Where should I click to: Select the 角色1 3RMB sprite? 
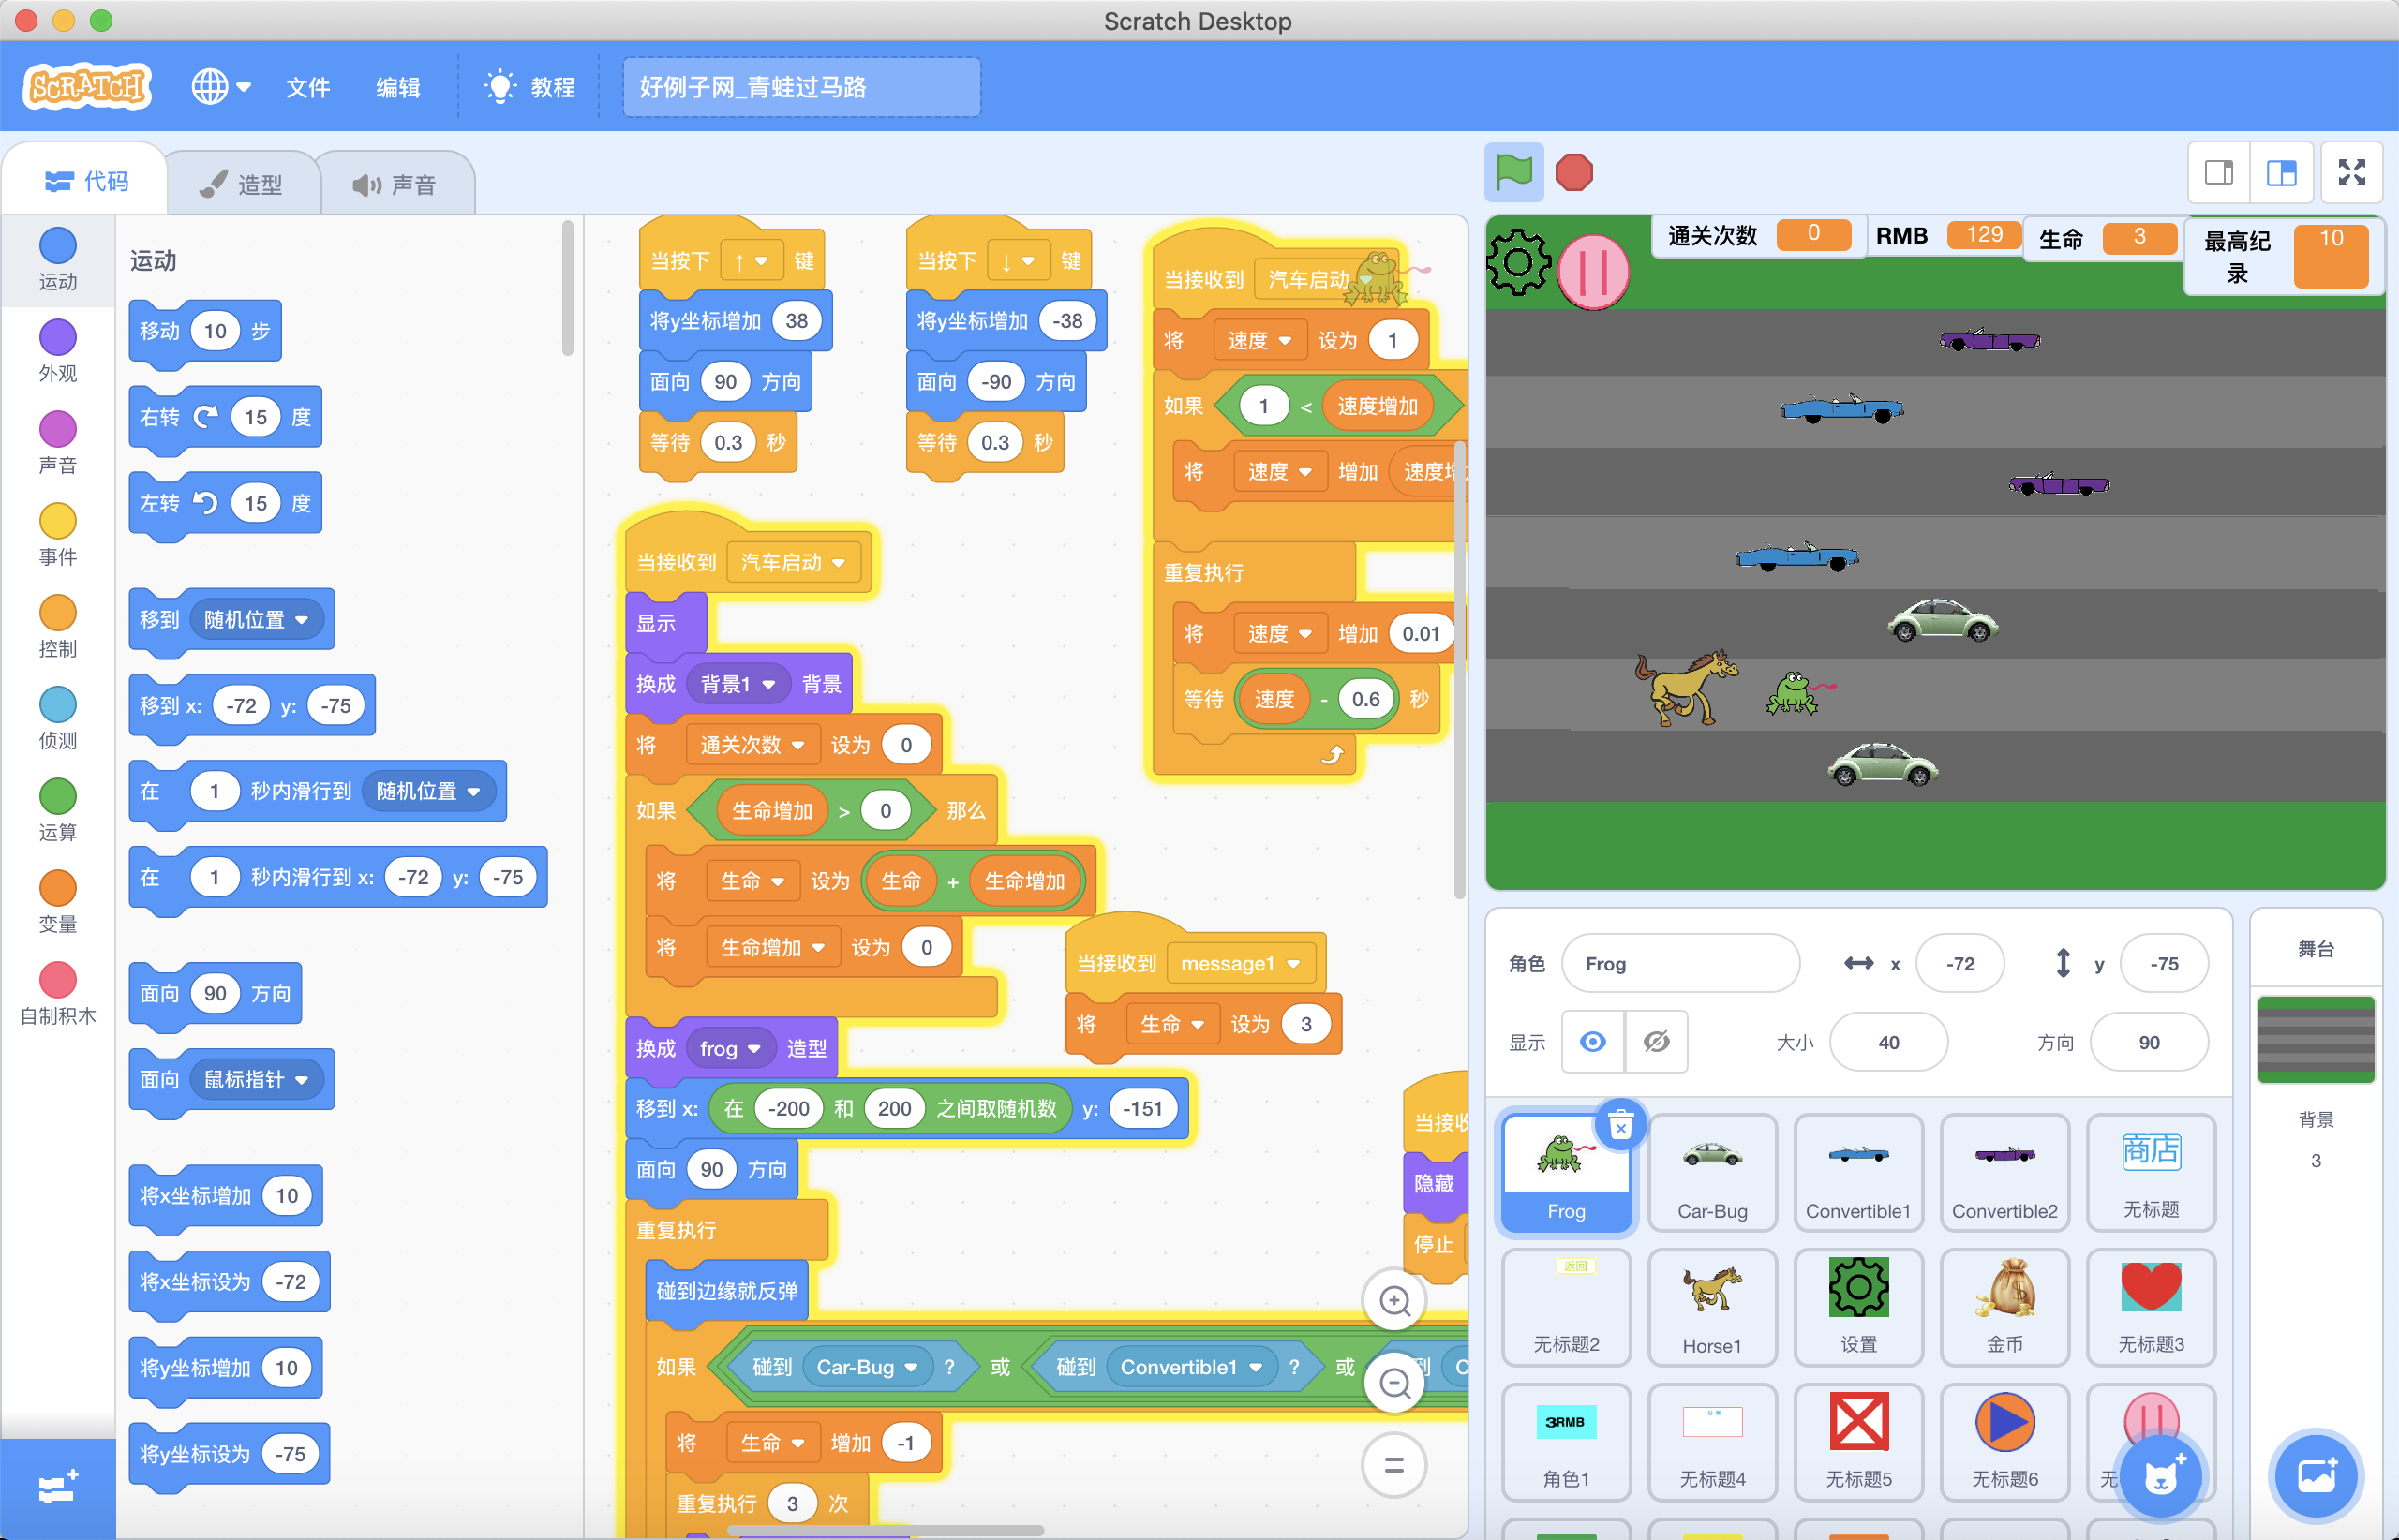coord(1566,1442)
